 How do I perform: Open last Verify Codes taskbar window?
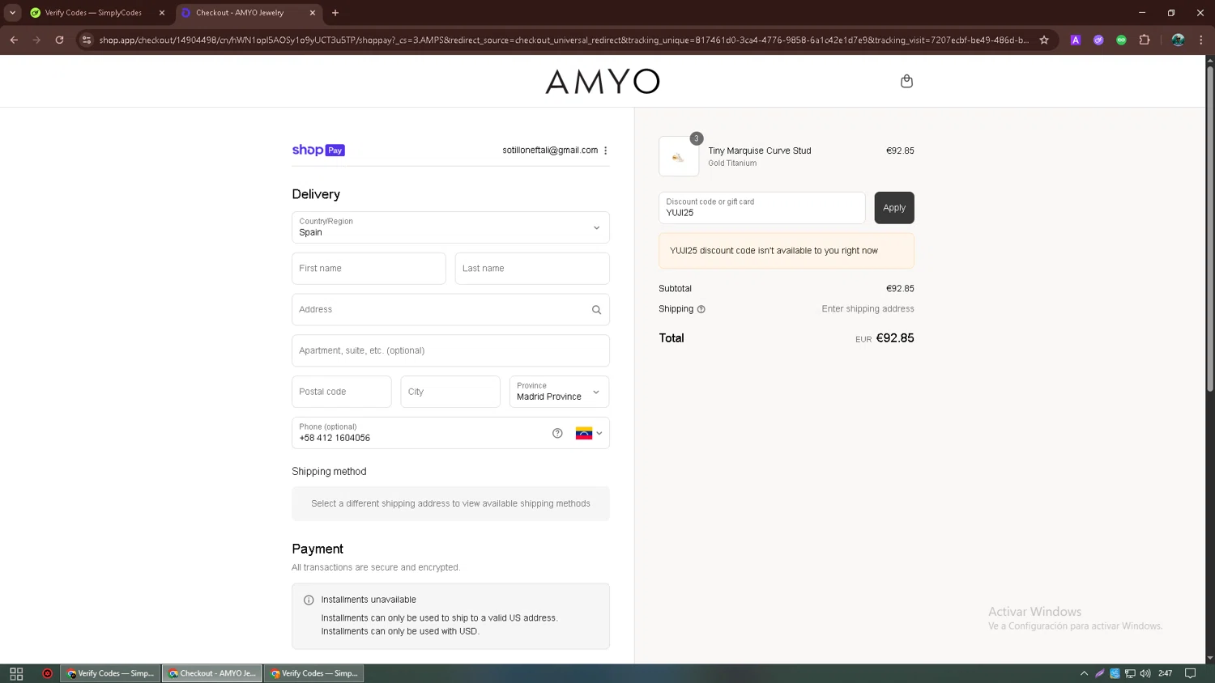(x=314, y=673)
